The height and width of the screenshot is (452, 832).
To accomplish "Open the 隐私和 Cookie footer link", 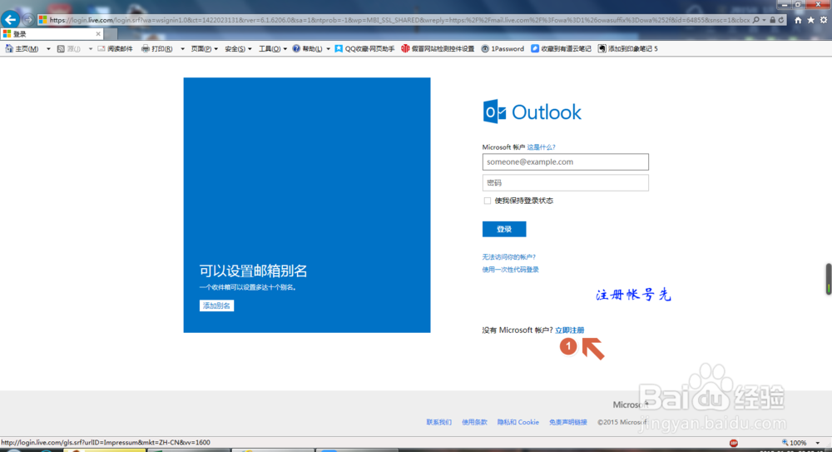I will tap(518, 422).
